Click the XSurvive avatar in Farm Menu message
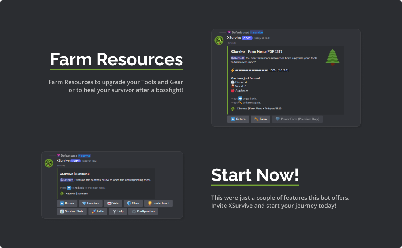The height and width of the screenshot is (248, 402). tap(219, 40)
